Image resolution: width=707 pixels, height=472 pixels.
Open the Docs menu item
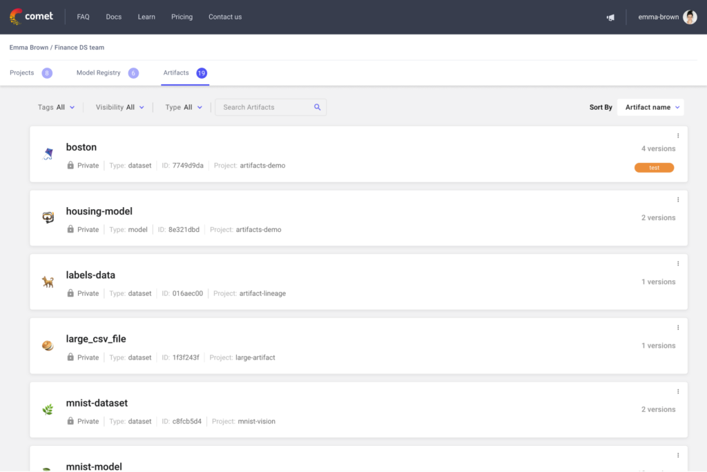[114, 17]
